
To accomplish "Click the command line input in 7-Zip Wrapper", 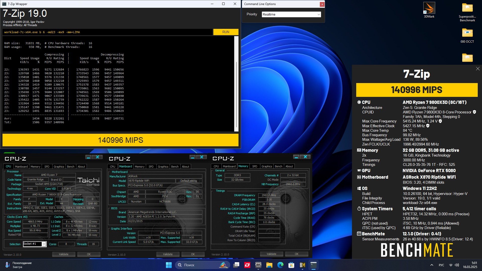I will click(107, 32).
